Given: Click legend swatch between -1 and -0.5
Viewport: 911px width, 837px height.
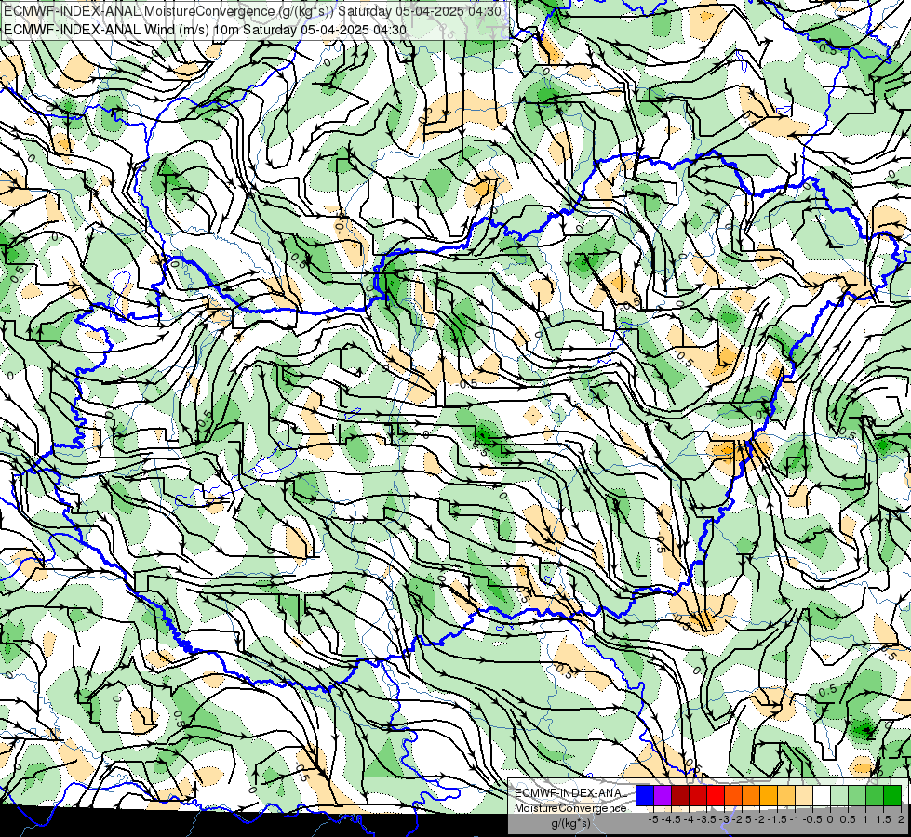Looking at the screenshot, I should click(804, 796).
